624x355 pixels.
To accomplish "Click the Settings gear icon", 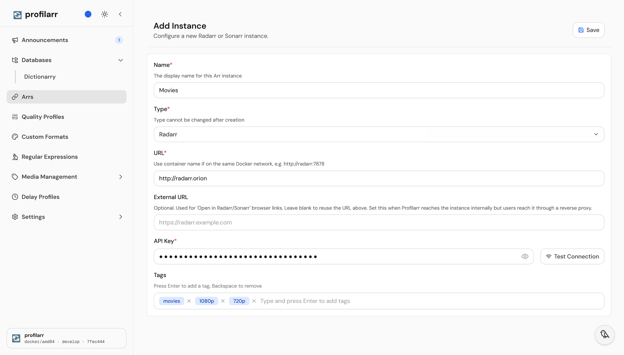I will tap(15, 217).
